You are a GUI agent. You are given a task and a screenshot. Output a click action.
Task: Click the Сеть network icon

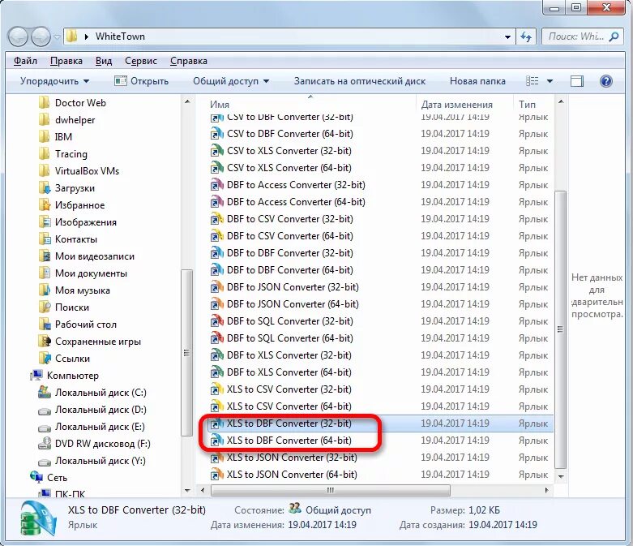[x=36, y=477]
